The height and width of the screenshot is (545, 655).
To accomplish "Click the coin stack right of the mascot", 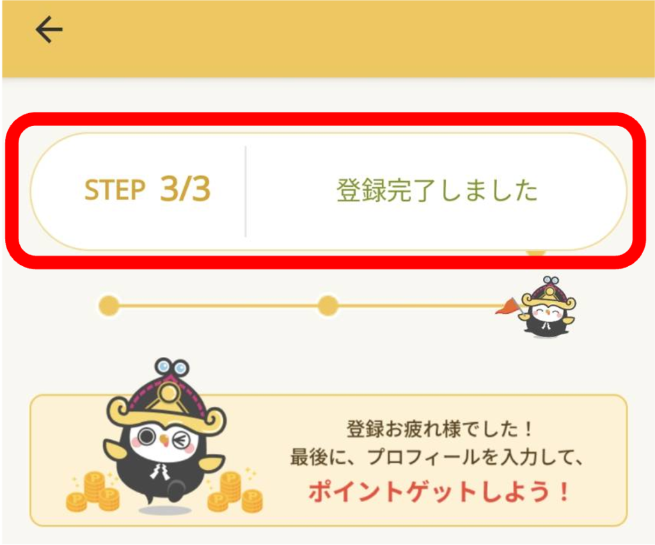I will tap(235, 491).
